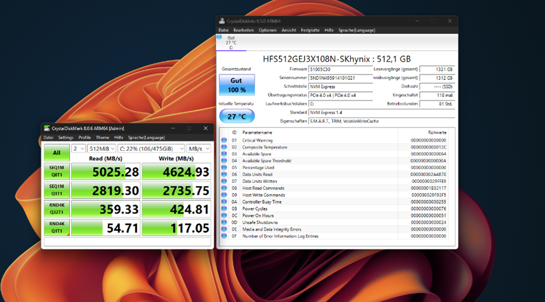Screen dimensions: 545x302
Task: Click the status circle beside Percentage Used
Action: (x=224, y=168)
